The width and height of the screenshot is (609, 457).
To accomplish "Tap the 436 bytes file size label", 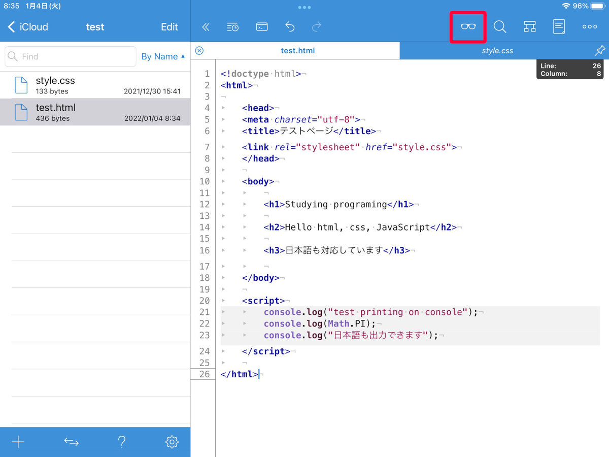I will 53,118.
